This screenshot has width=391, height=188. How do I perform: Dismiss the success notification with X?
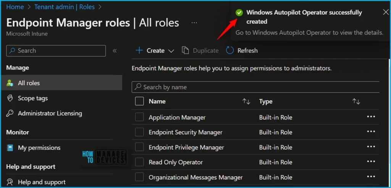point(386,13)
